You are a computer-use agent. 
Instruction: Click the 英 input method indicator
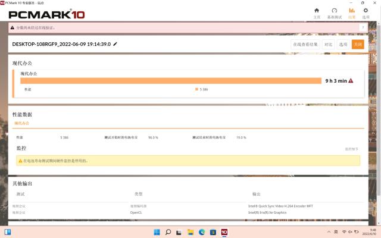[x=336, y=232]
